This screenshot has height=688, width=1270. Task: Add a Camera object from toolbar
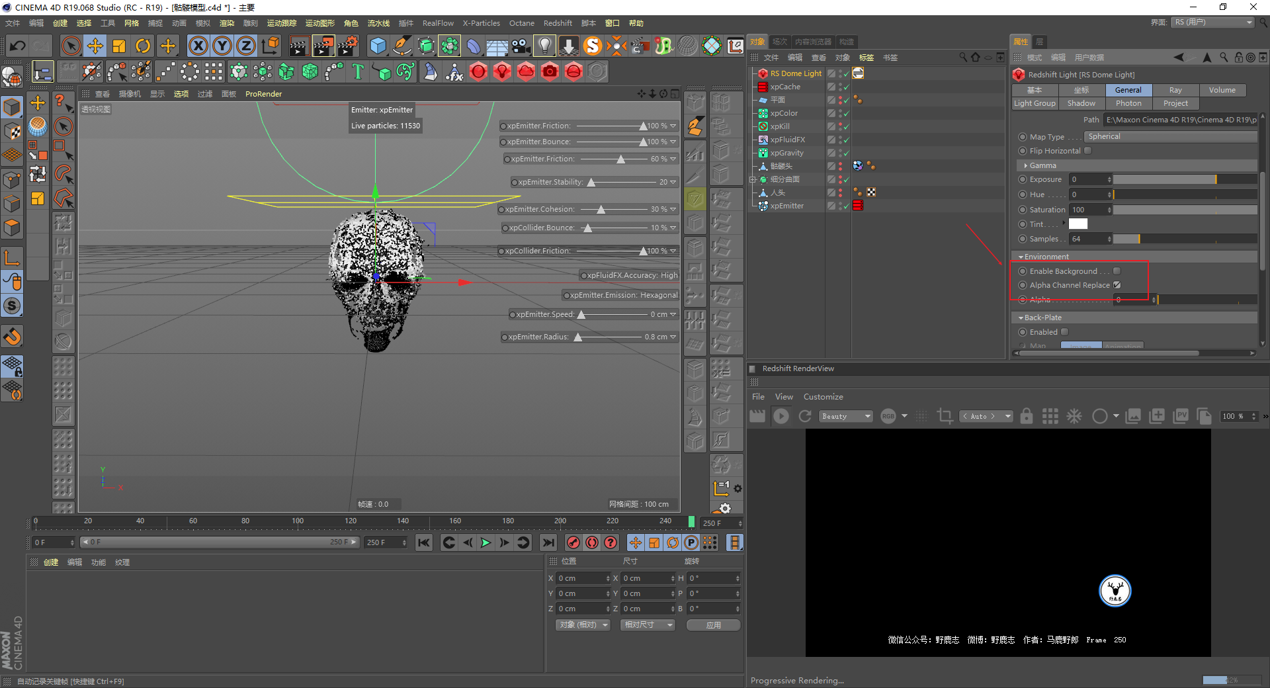521,46
